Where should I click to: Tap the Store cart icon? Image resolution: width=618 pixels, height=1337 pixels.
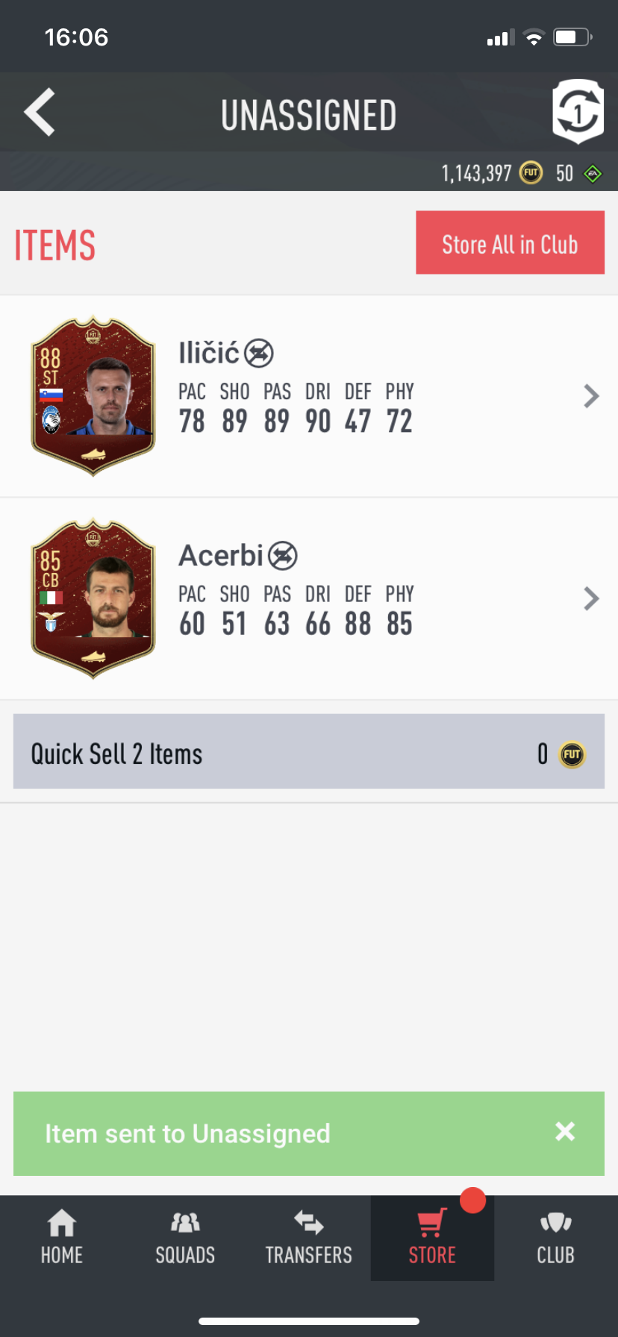point(431,1223)
